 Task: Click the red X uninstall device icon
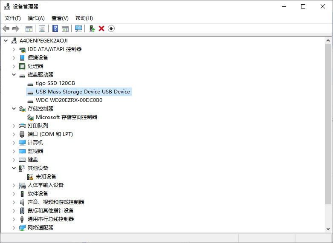click(101, 28)
